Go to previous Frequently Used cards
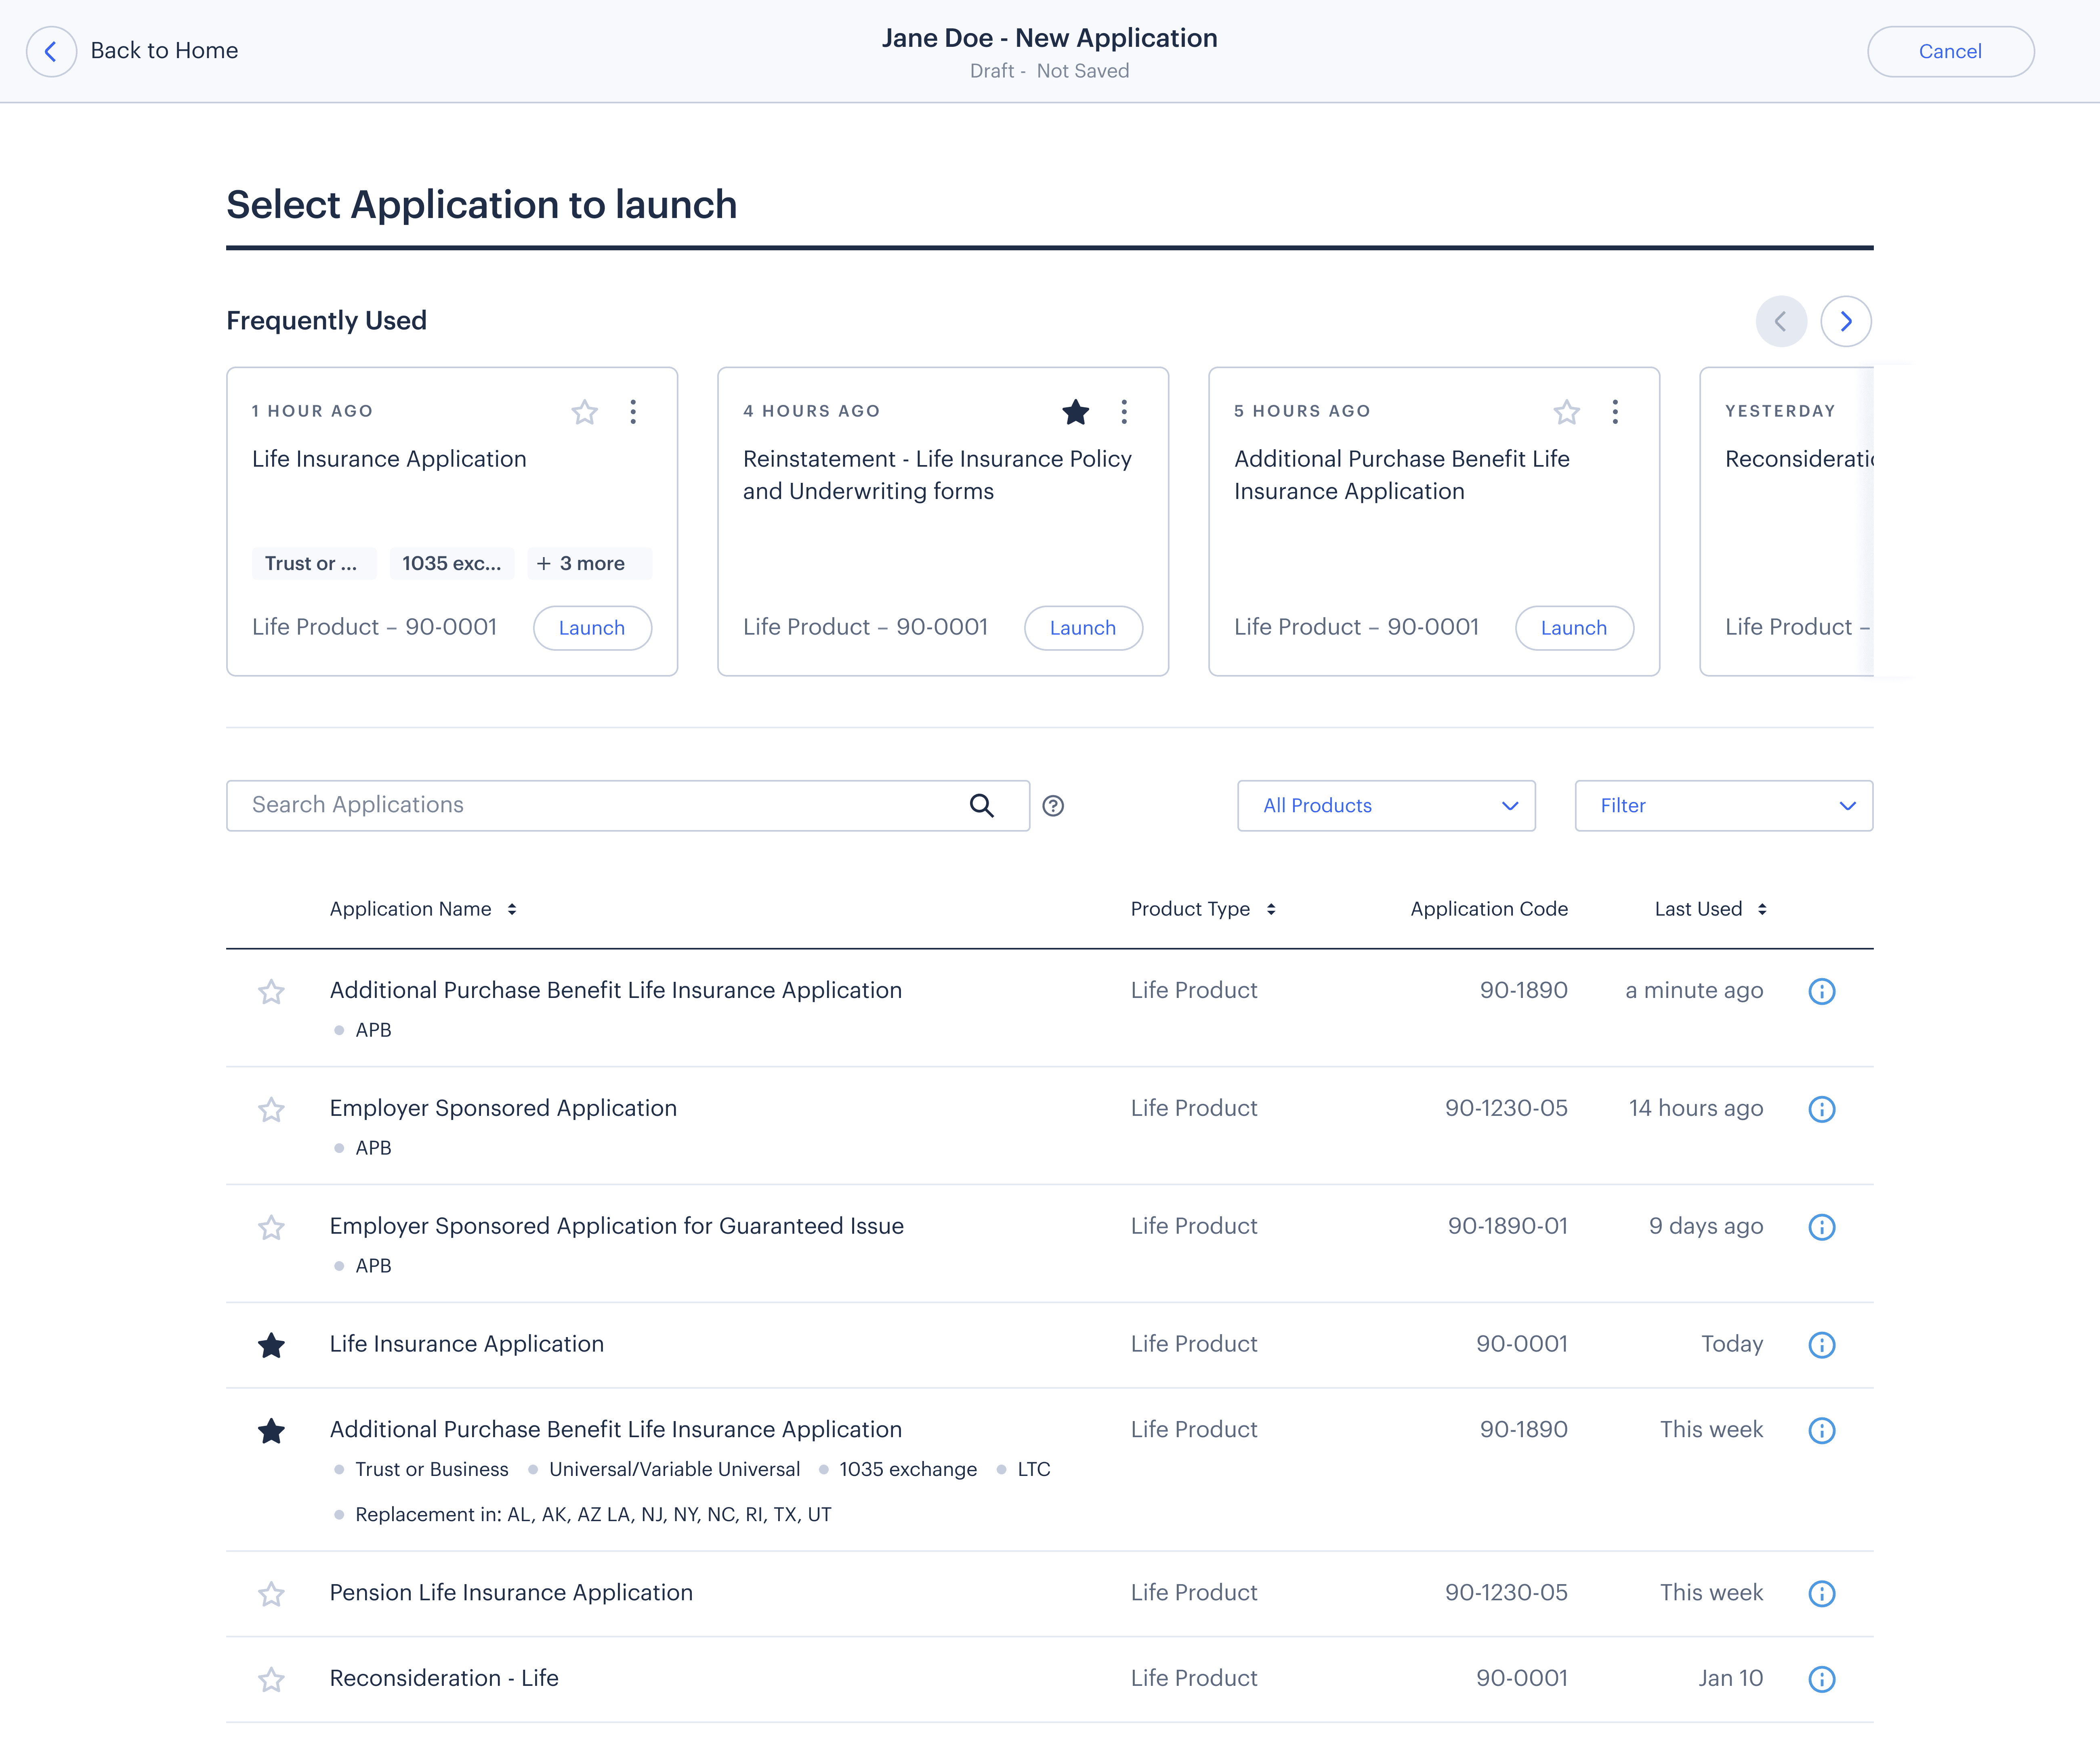Image resolution: width=2100 pixels, height=1744 pixels. point(1781,321)
